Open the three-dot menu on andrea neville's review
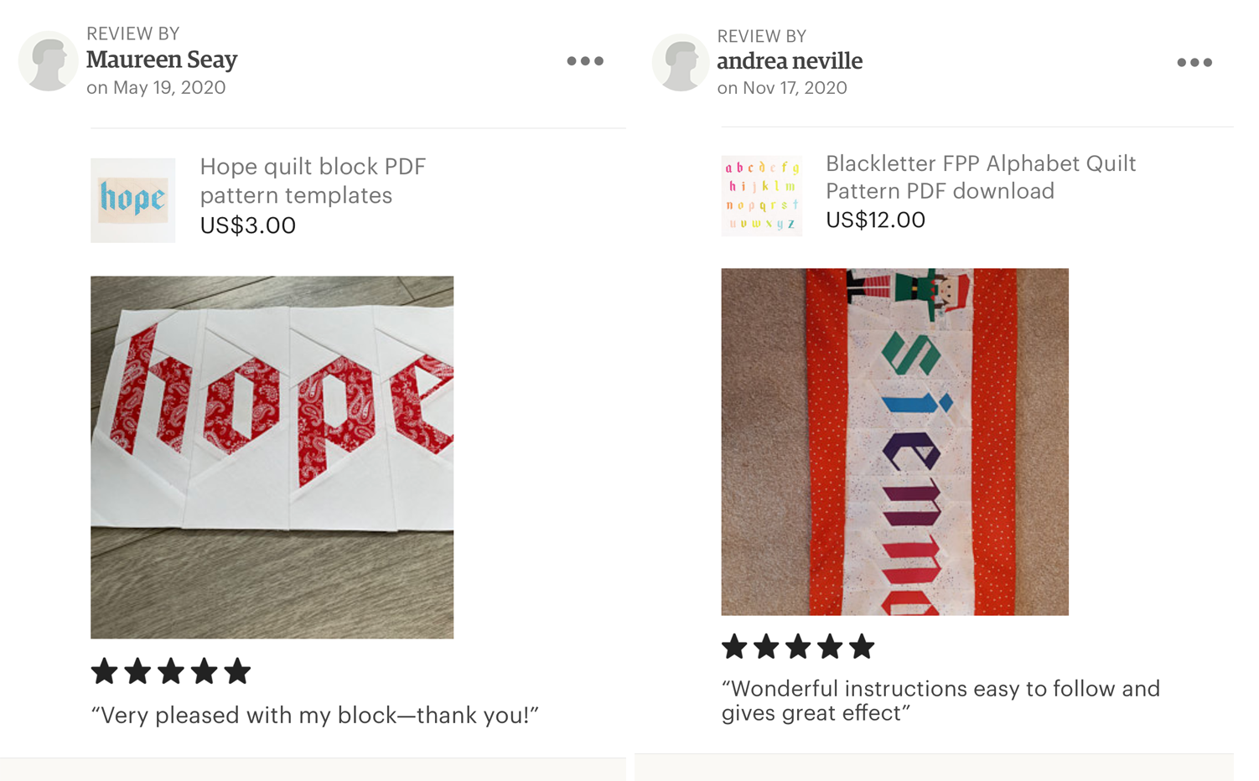The height and width of the screenshot is (781, 1259). pos(1194,63)
